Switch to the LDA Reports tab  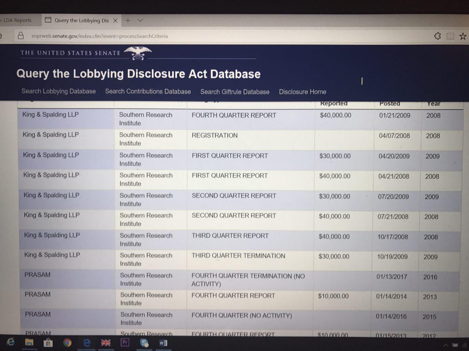(x=17, y=20)
